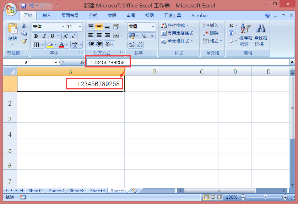Screen dimensions: 298x204
Task: Toggle Bold formatting
Action: click(x=36, y=36)
